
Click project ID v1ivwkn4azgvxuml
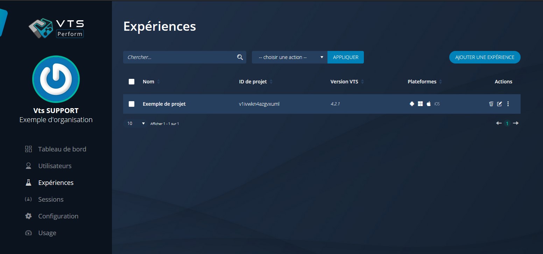(x=259, y=104)
